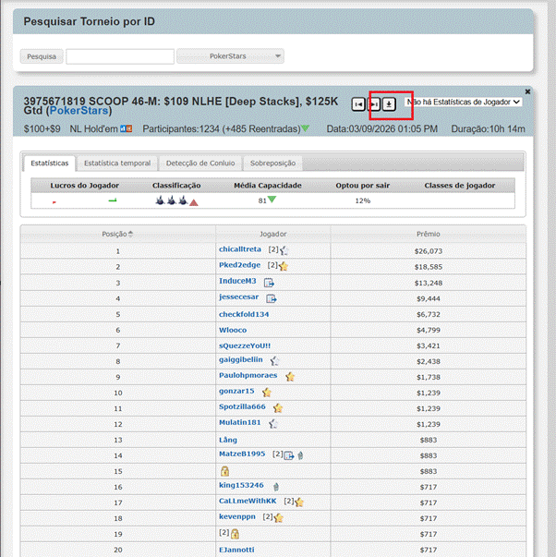
Task: Click the export icon beside jessecesar
Action: pos(272,298)
